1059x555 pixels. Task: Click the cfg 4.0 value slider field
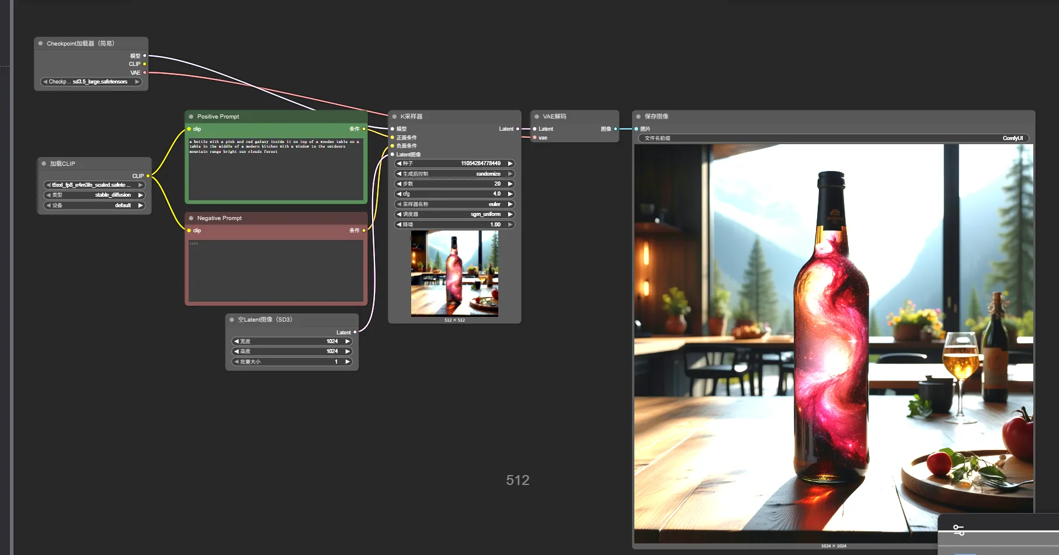454,194
